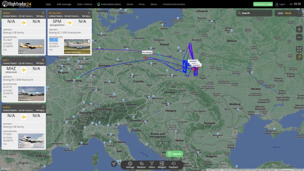
Task: Close the JAKE11 aircraft panel
Action: (x=43, y=60)
